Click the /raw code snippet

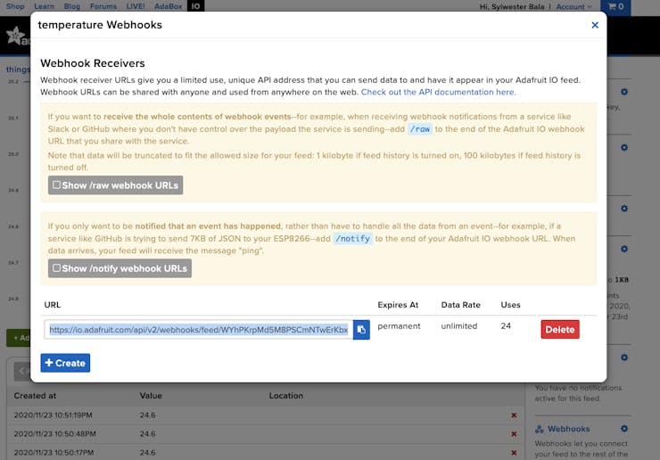tap(420, 128)
